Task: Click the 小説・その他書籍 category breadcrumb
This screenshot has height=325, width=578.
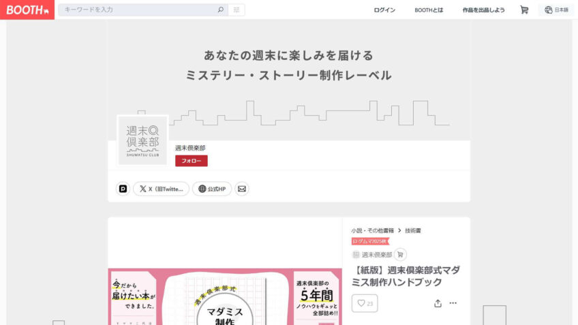Action: 373,230
